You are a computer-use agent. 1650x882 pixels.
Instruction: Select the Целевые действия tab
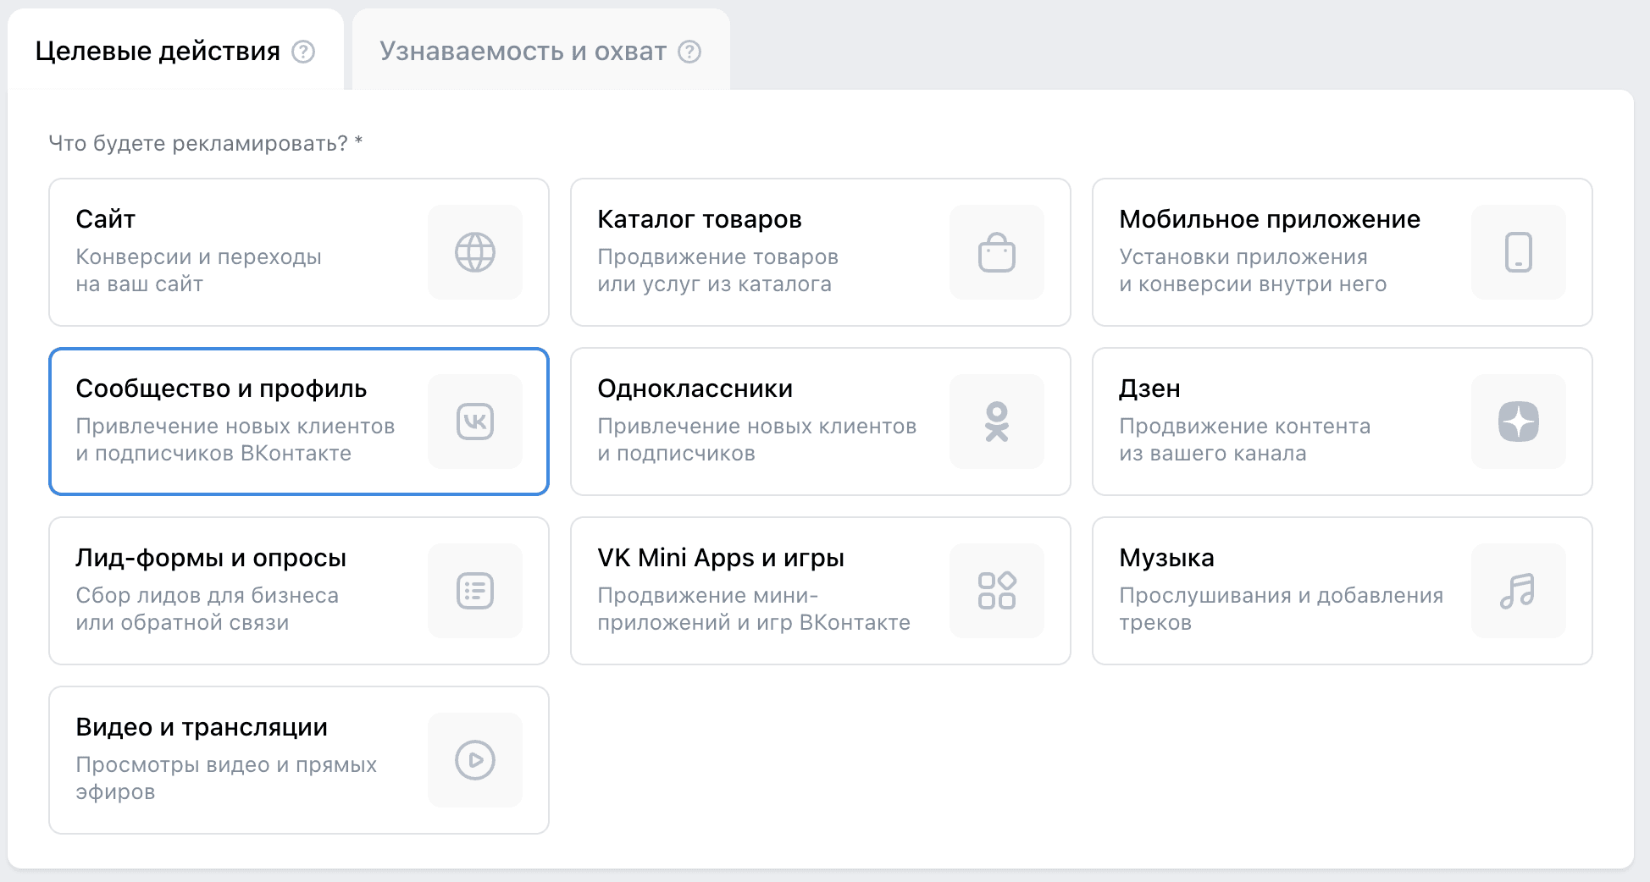[175, 50]
